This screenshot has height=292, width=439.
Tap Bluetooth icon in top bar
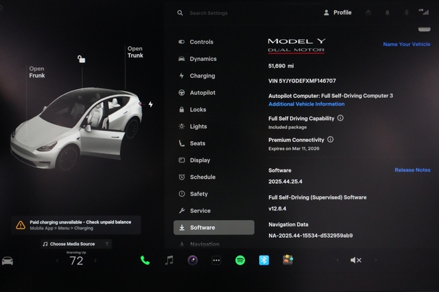[x=406, y=12]
